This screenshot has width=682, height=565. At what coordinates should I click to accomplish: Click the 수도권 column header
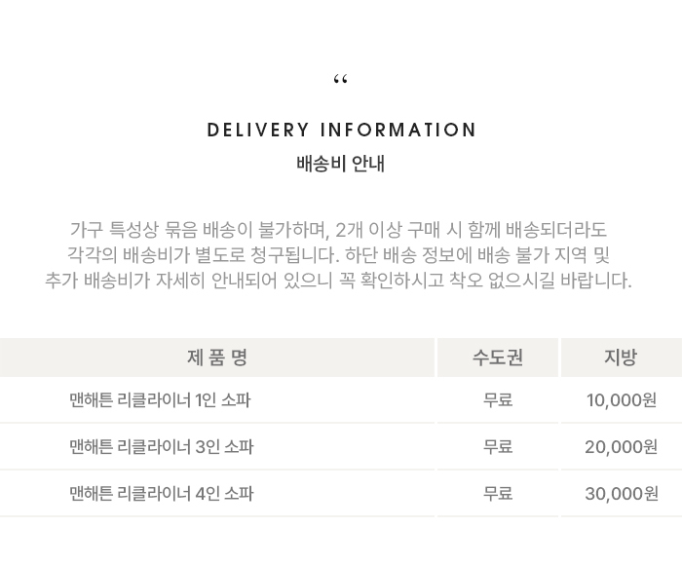pyautogui.click(x=498, y=358)
